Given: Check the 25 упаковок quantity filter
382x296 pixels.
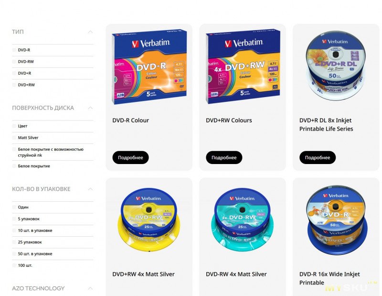Looking at the screenshot, I should (x=14, y=242).
